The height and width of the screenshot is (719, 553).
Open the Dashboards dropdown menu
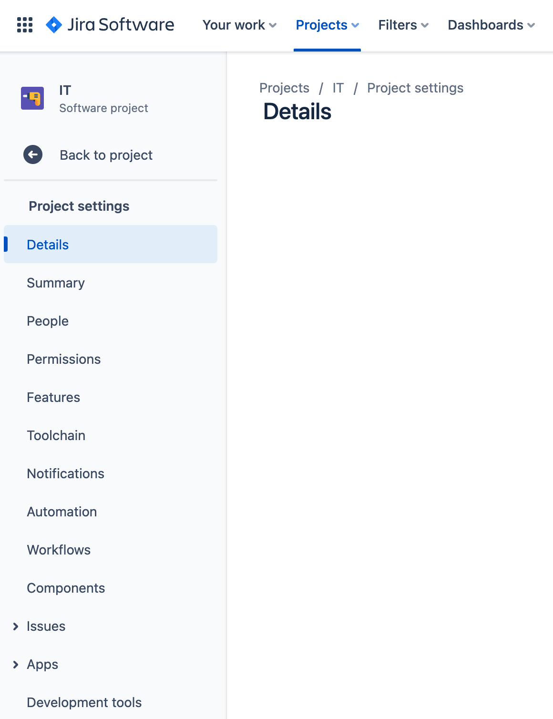[x=491, y=25]
